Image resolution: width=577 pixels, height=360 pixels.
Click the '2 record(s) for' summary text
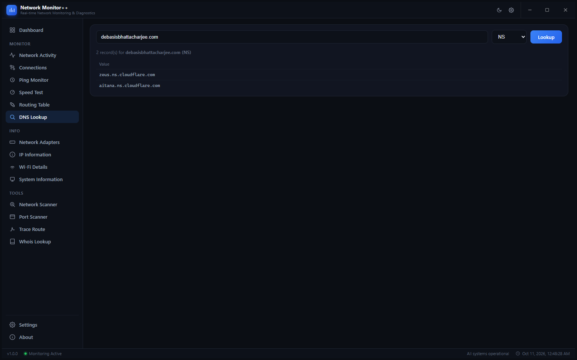[x=110, y=52]
